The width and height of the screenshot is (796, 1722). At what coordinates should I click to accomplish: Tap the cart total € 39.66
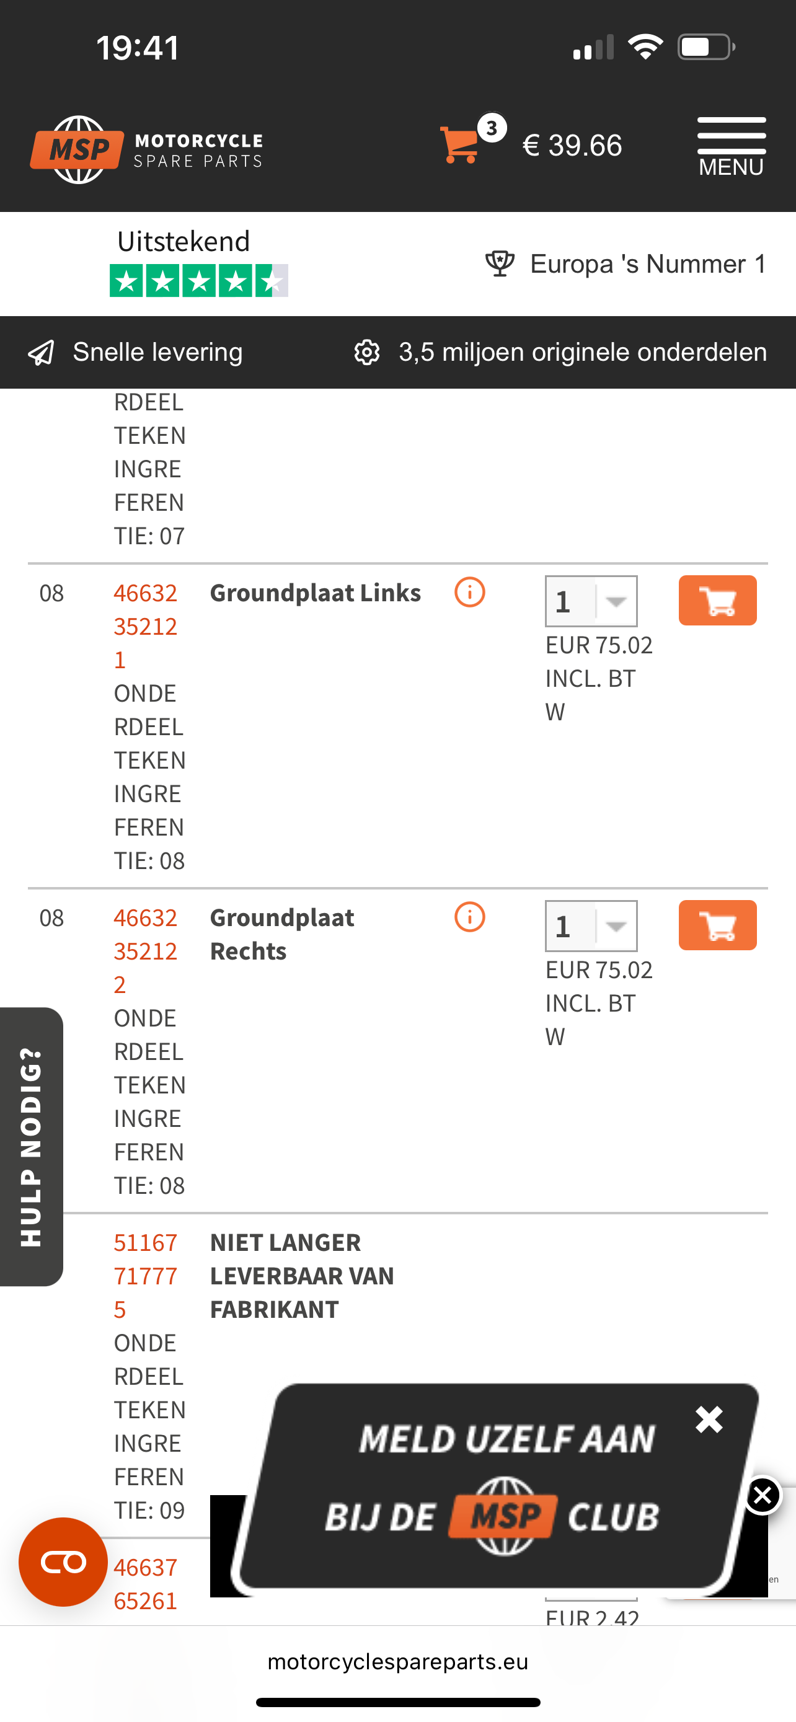pyautogui.click(x=572, y=146)
